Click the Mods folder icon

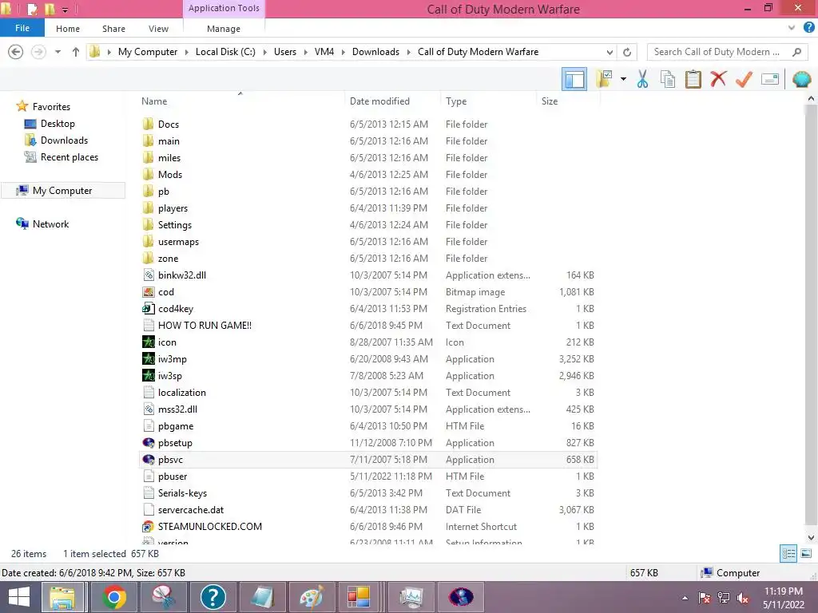click(x=148, y=175)
